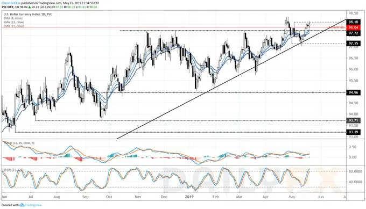Click the EMA (8, close) indicator label
Viewport: 366px width, 209px height.
coord(13,18)
